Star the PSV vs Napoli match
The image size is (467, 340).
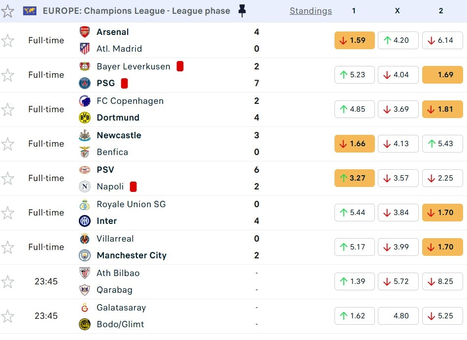click(8, 178)
